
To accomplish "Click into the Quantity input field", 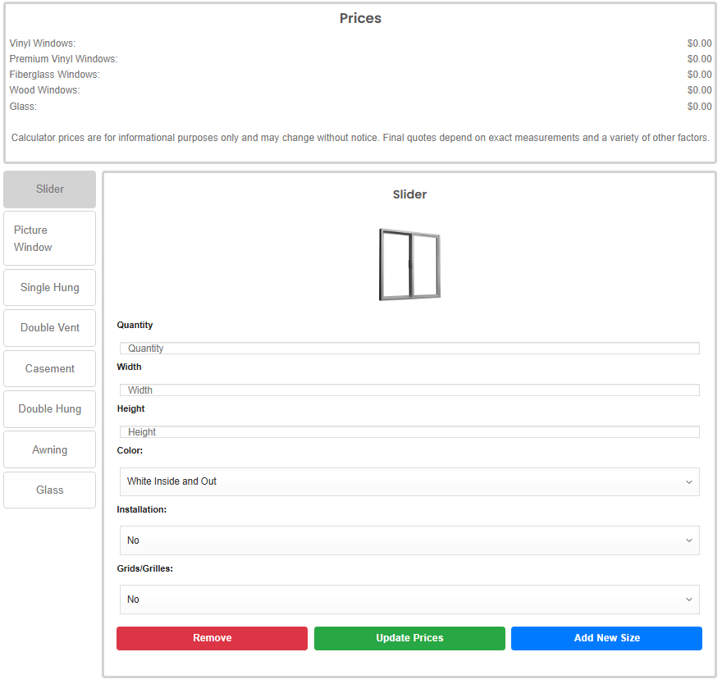I will click(x=409, y=349).
